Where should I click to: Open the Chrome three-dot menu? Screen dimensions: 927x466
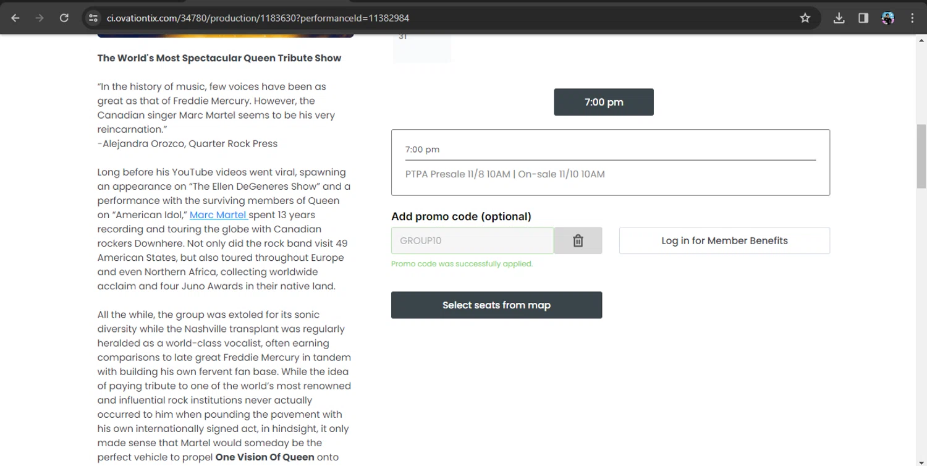(x=912, y=18)
